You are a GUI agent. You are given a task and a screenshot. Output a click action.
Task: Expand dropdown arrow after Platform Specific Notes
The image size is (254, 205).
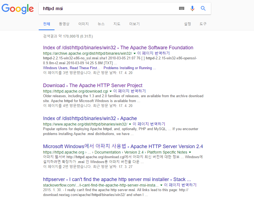click(190, 152)
